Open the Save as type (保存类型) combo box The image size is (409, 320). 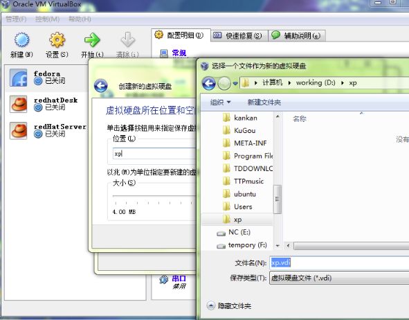[x=339, y=278]
